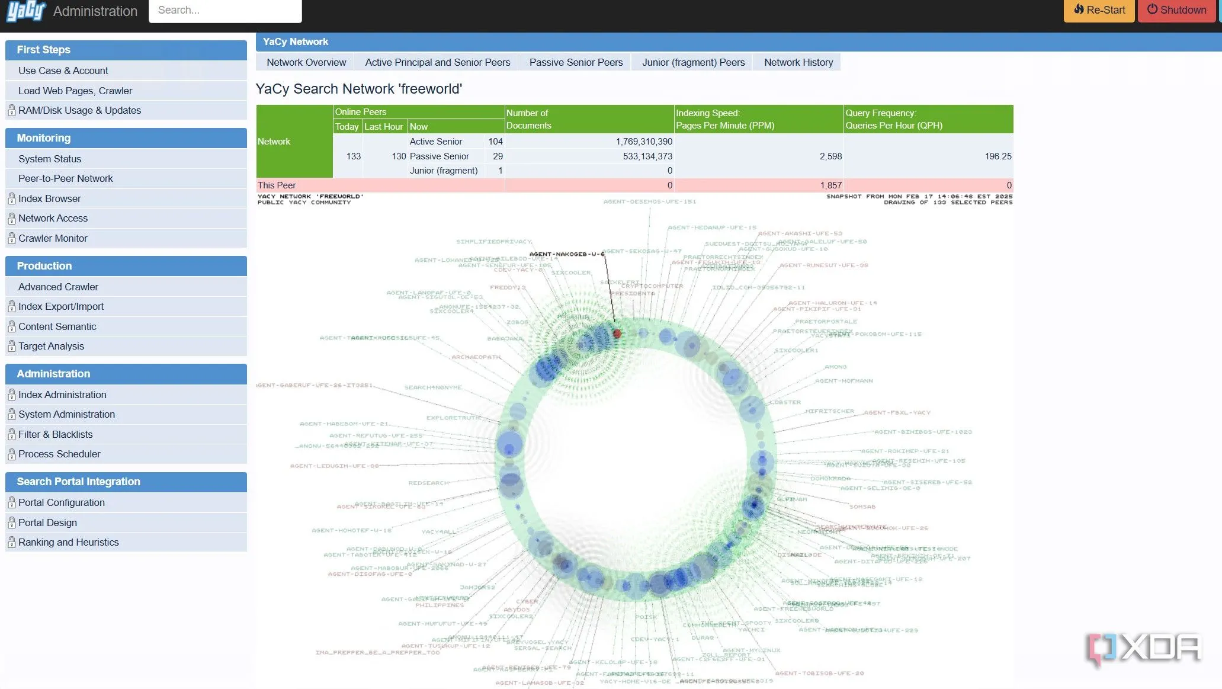Open Advanced Crawler in Production menu

pyautogui.click(x=58, y=287)
